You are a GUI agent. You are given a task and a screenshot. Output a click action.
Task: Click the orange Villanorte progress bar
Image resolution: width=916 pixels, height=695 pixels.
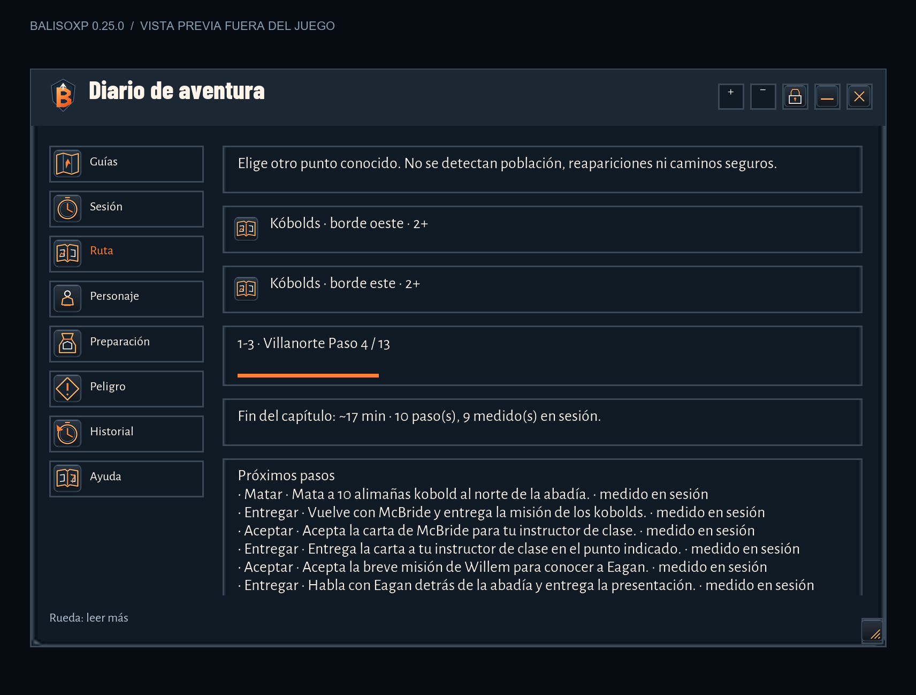(308, 375)
